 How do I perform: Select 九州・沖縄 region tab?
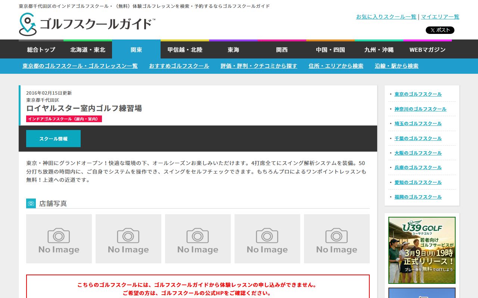click(x=379, y=50)
